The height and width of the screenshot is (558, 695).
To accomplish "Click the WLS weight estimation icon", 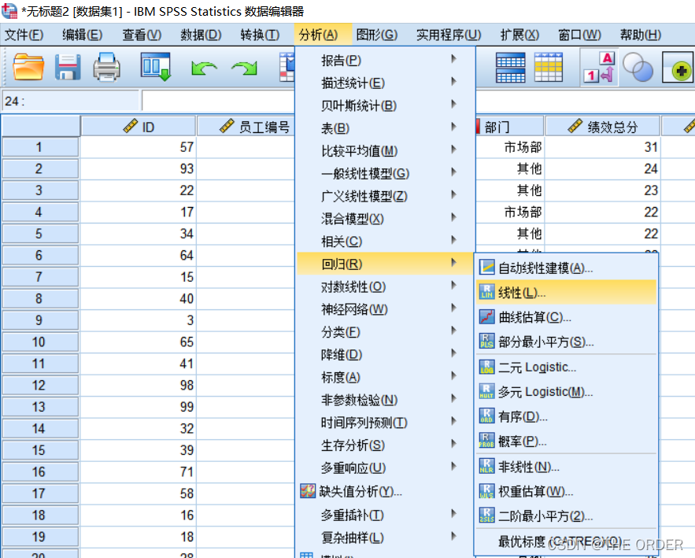I will coord(486,492).
